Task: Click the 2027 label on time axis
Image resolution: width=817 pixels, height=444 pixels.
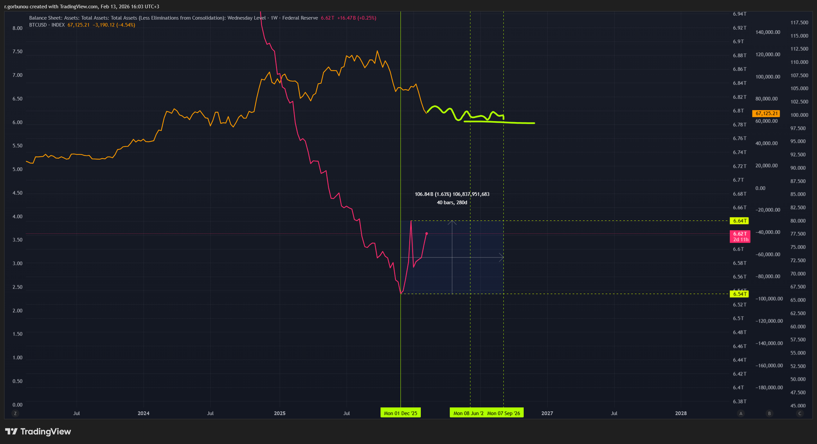Action: [x=547, y=413]
